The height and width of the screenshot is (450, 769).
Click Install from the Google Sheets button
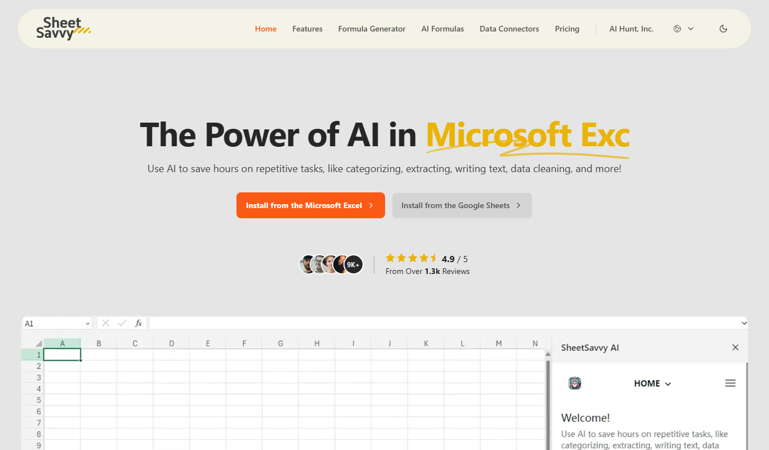pos(462,205)
